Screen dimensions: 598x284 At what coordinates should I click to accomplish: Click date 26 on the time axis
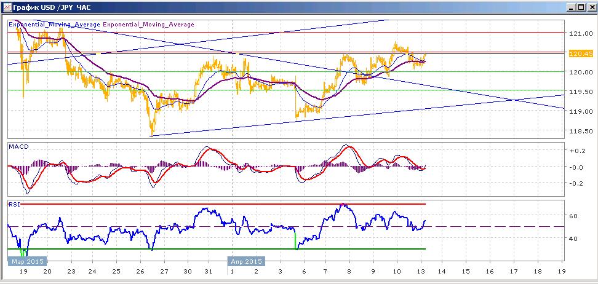(141, 271)
